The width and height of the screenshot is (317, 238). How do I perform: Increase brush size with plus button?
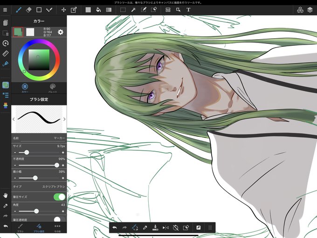[x=63, y=153]
